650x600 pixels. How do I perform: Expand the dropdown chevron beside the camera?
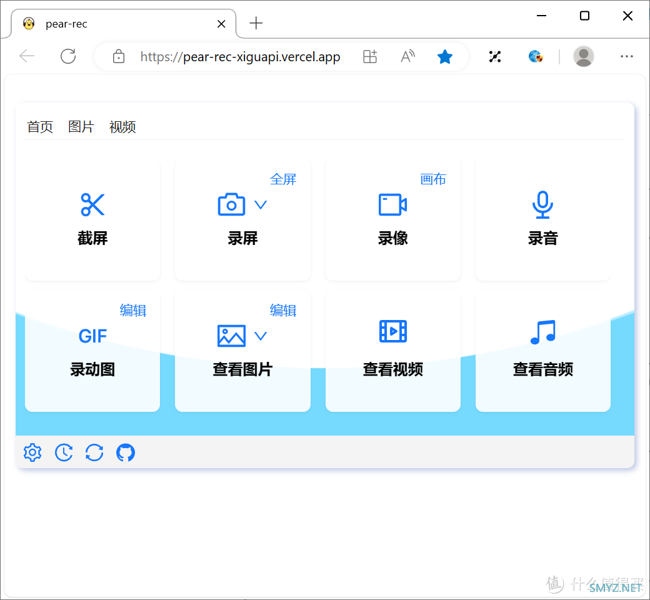[261, 204]
